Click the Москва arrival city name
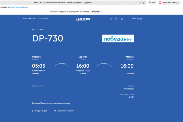Viewport: 183px width, 122px height. pos(130,57)
